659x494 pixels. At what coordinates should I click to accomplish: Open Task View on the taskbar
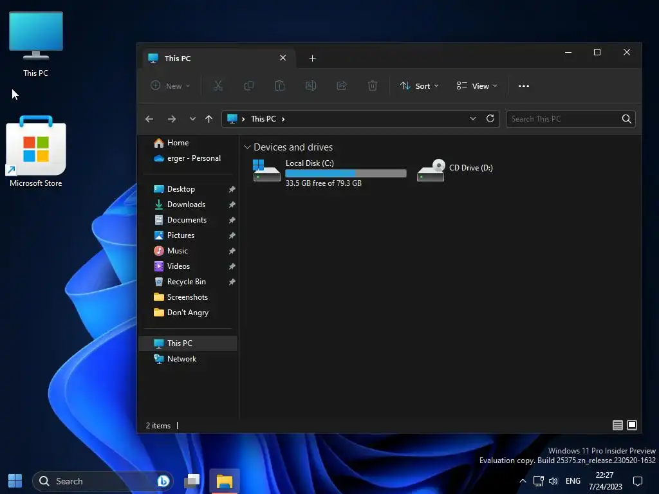point(192,480)
